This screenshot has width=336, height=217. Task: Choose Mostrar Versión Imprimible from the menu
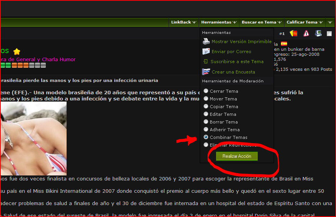pos(241,42)
